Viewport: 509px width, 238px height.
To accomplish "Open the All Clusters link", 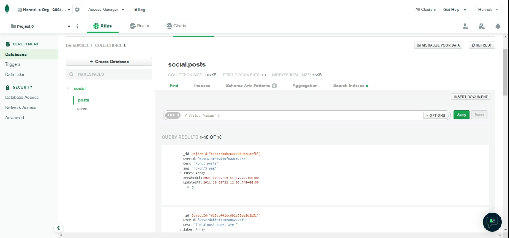I will [425, 9].
